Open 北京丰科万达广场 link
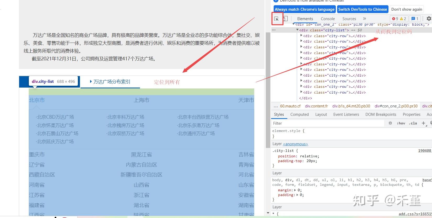 point(125,117)
